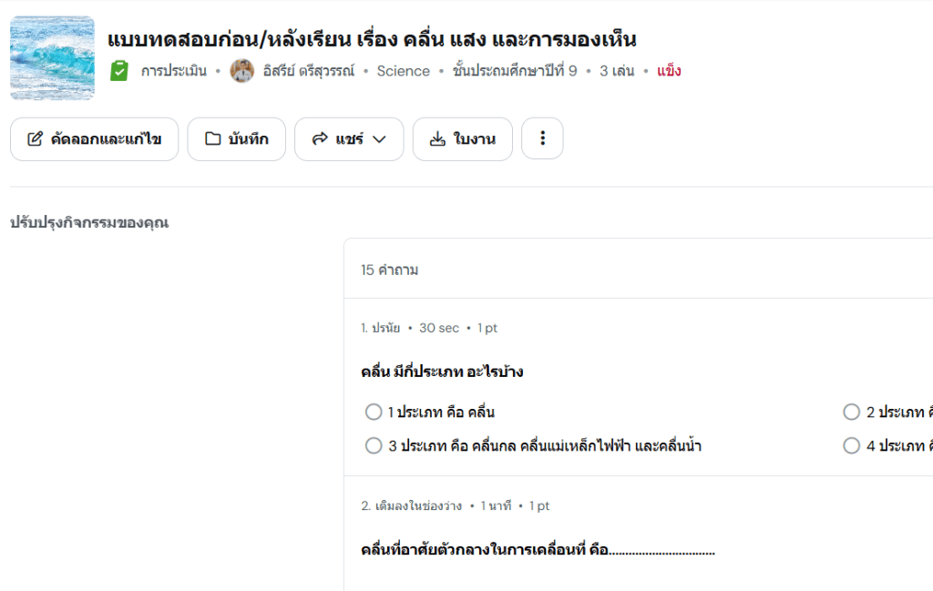Click the 'คัดลอกและแก้ไข' button
Image resolution: width=933 pixels, height=591 pixels.
[x=95, y=138]
